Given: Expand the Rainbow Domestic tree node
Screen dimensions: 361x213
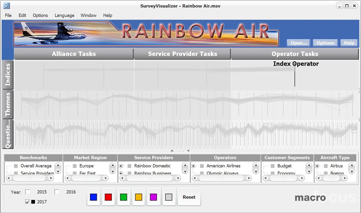Looking at the screenshot, I should [121, 166].
